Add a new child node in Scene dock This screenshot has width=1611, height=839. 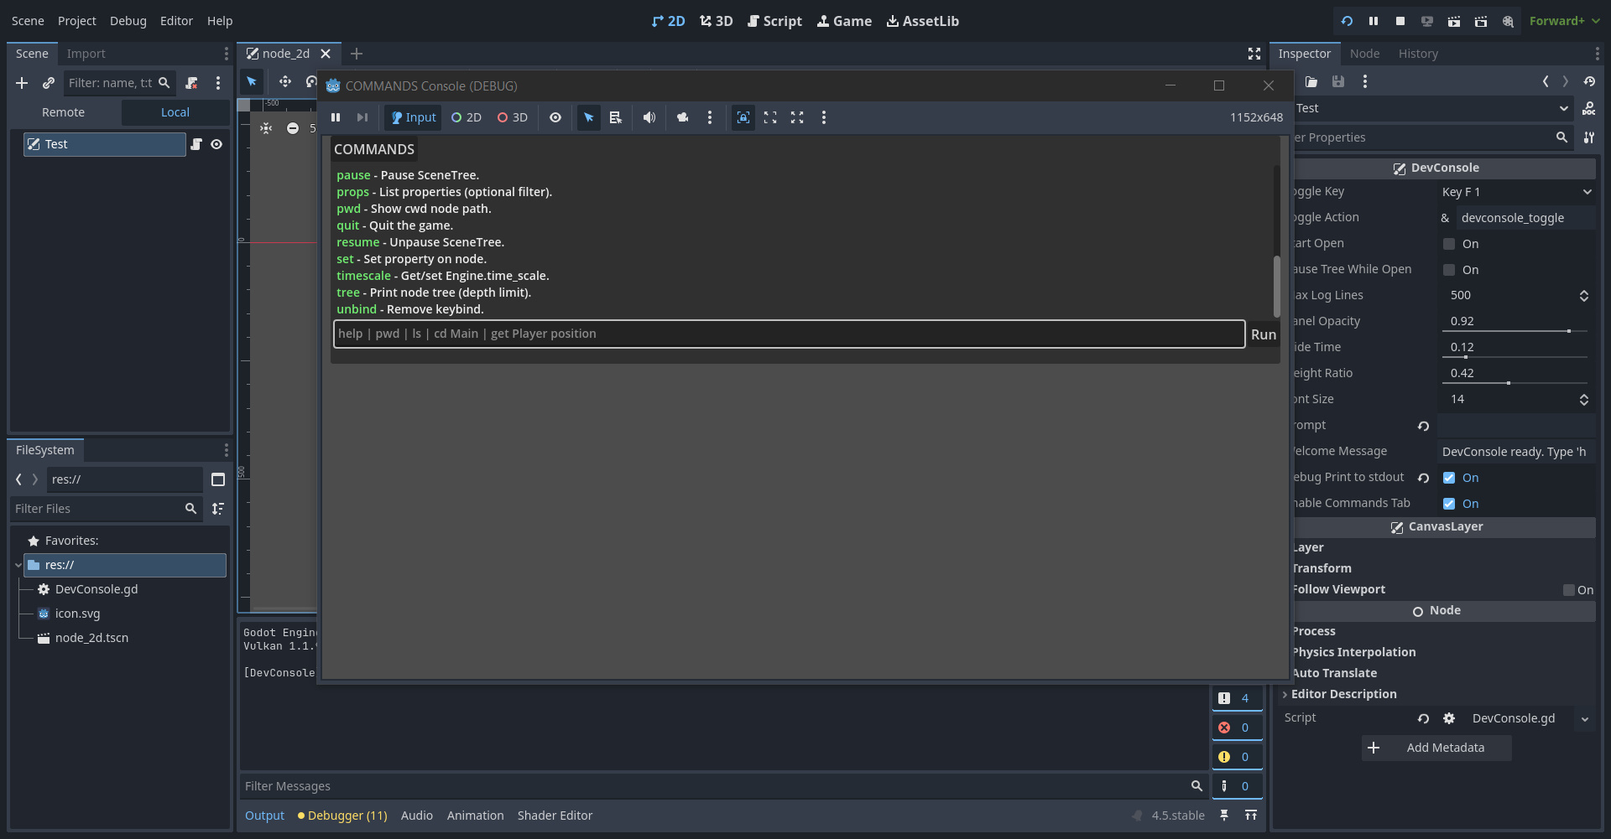point(22,83)
